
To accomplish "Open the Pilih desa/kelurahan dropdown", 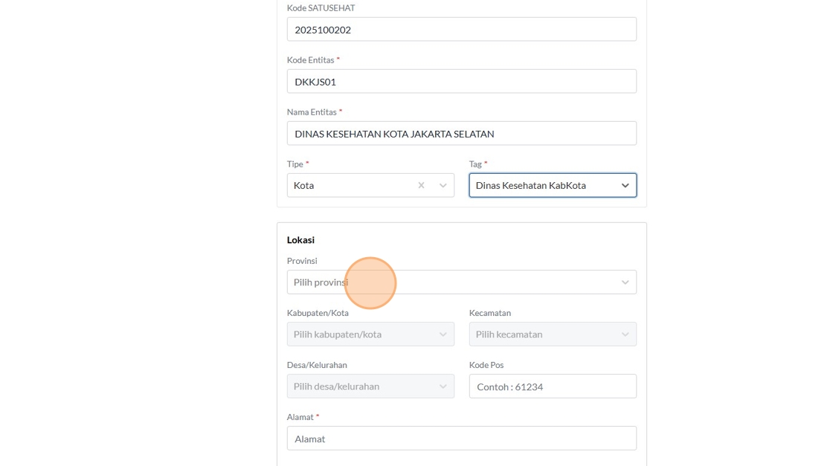I will pyautogui.click(x=361, y=386).
